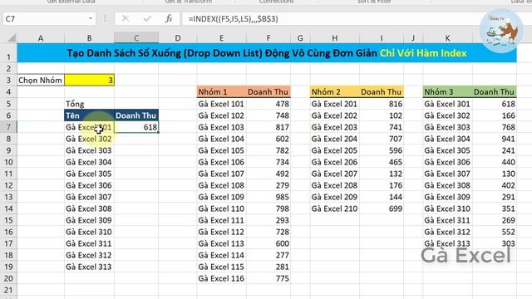532x299 pixels.
Task: Select green 'Doanh Thu' header for Nhóm 3
Action: [x=495, y=92]
